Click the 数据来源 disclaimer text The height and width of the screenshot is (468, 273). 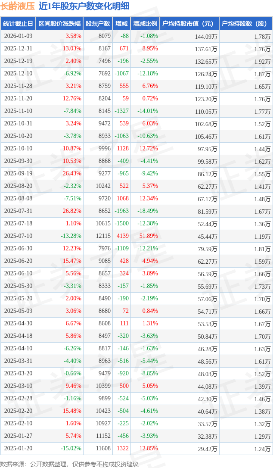(69, 464)
